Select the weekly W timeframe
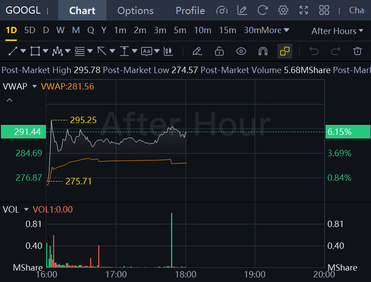The image size is (371, 282). (x=60, y=30)
